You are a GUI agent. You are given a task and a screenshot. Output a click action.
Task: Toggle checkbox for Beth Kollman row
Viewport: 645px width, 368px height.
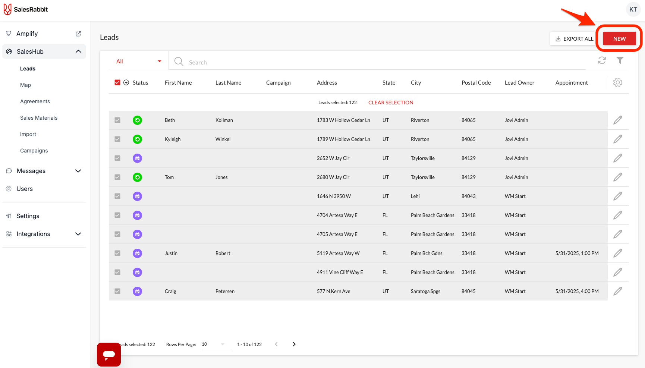pos(117,120)
